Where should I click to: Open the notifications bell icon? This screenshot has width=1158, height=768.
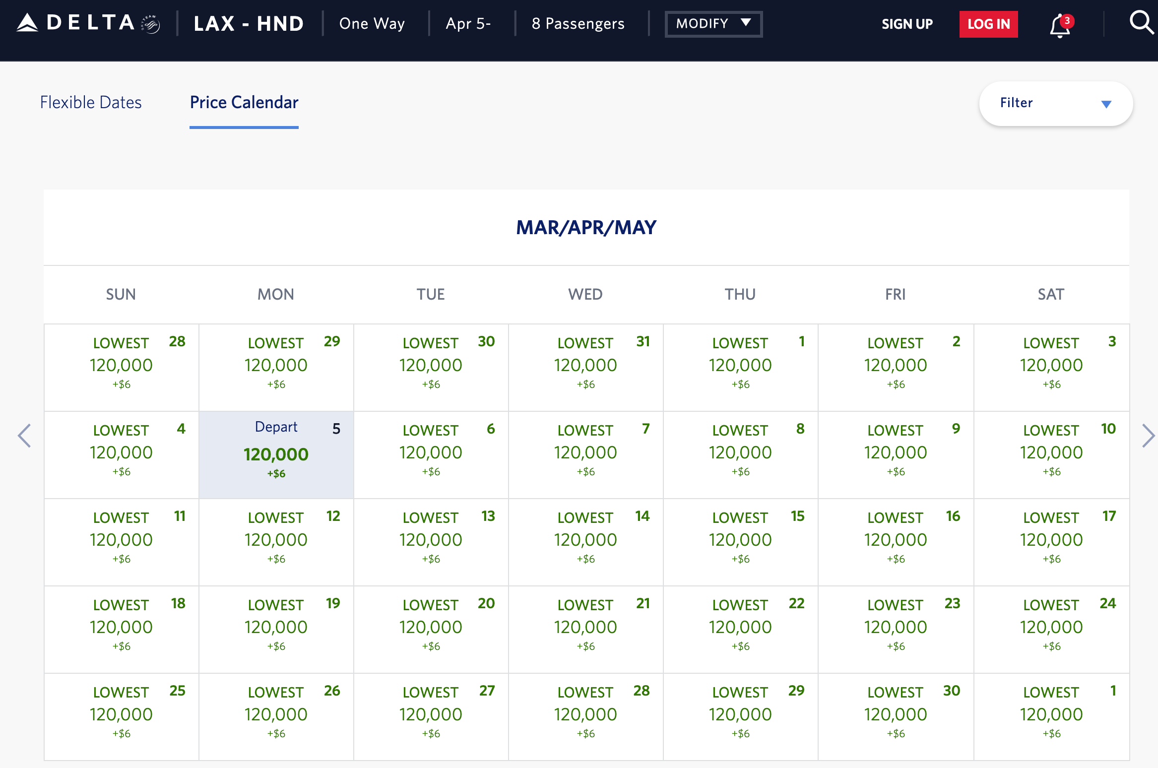coord(1060,25)
